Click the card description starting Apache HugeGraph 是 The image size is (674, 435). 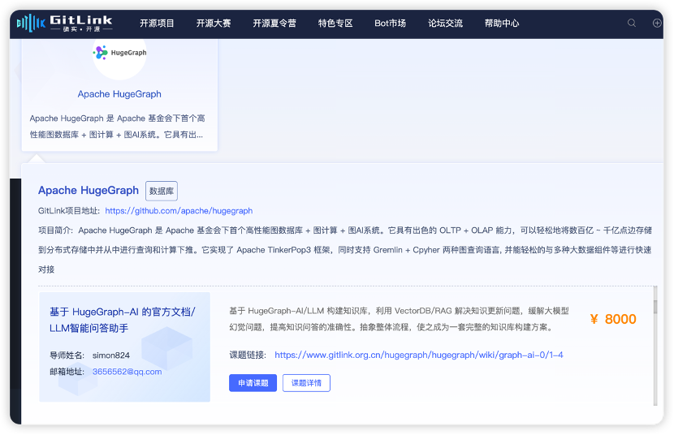point(117,127)
